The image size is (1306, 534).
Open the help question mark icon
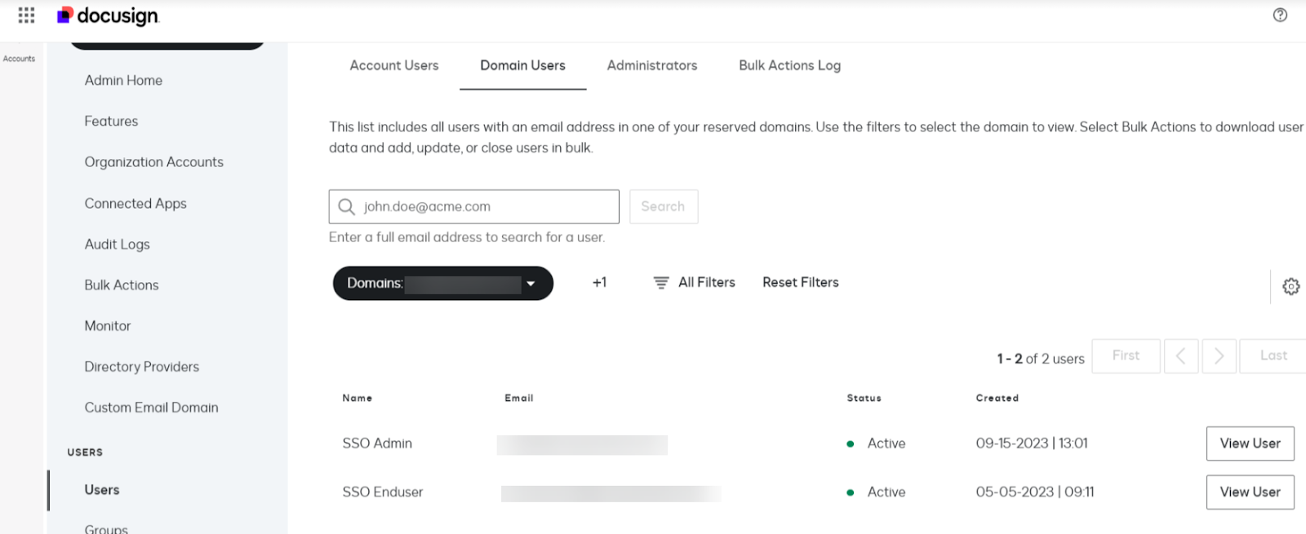(1280, 15)
